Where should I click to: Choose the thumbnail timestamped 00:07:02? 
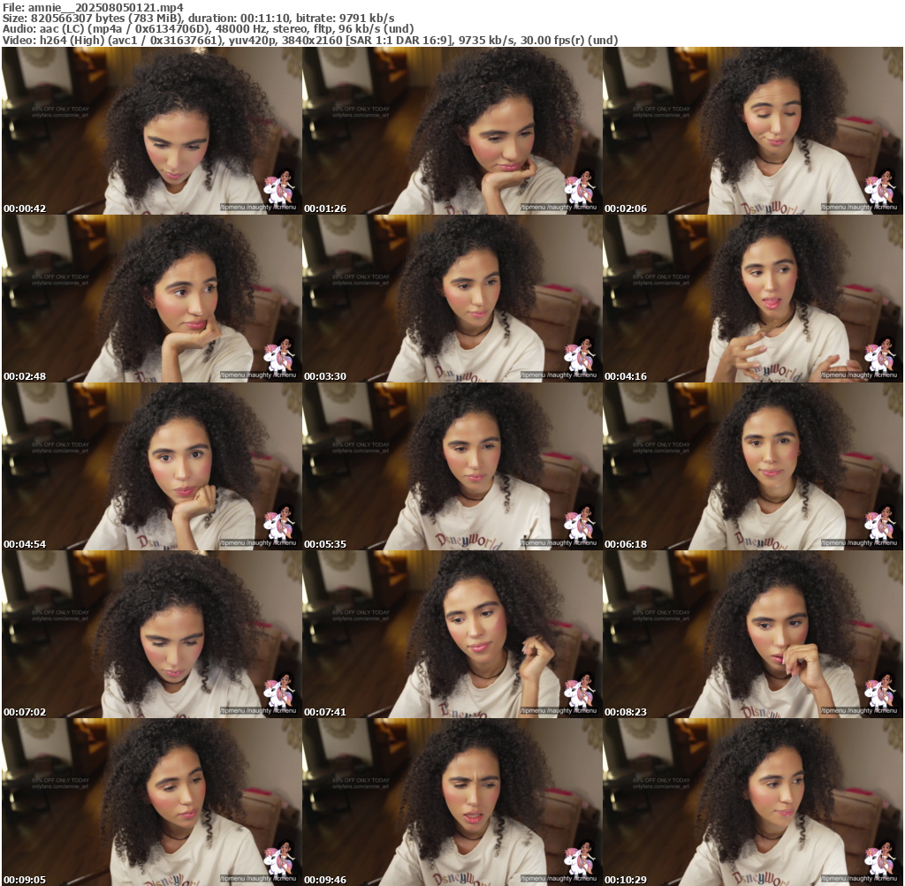pyautogui.click(x=151, y=634)
